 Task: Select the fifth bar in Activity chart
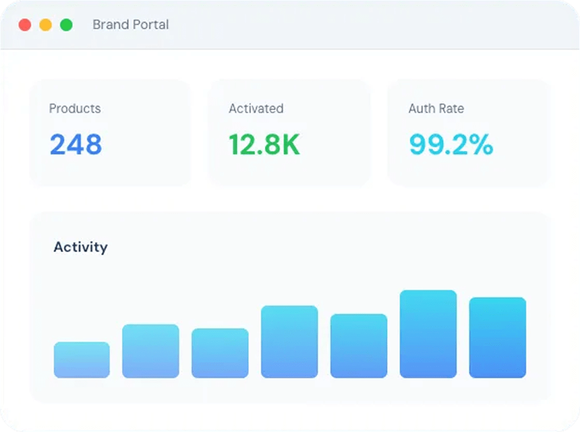[359, 346]
